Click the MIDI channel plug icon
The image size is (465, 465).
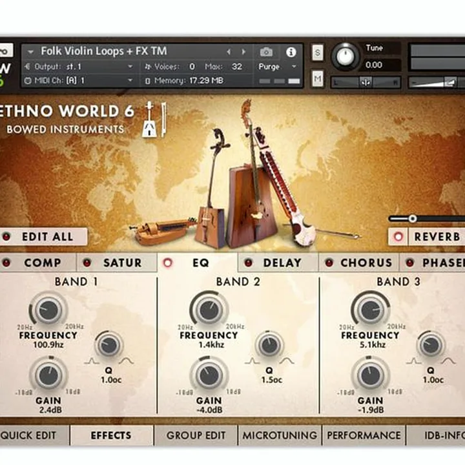point(28,80)
